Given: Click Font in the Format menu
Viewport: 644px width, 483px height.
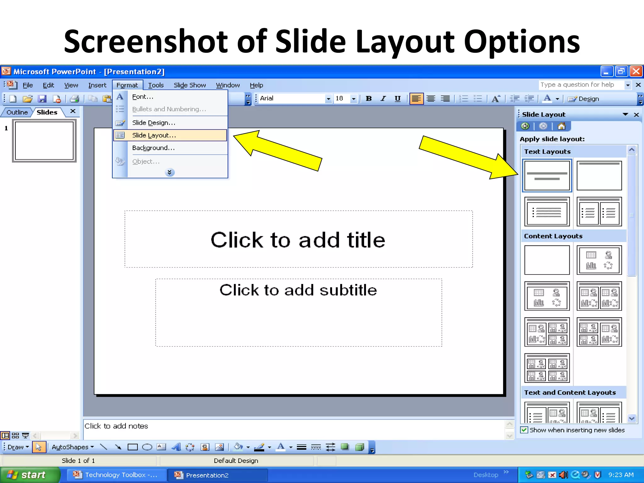Looking at the screenshot, I should coord(170,97).
